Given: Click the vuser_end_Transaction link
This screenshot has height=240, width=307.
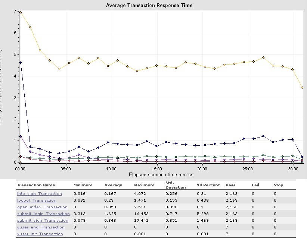Looking at the screenshot, I should click(41, 227).
